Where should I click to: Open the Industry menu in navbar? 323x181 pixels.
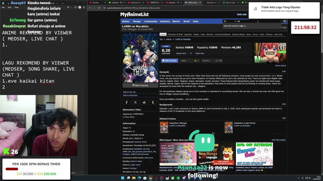165,21
